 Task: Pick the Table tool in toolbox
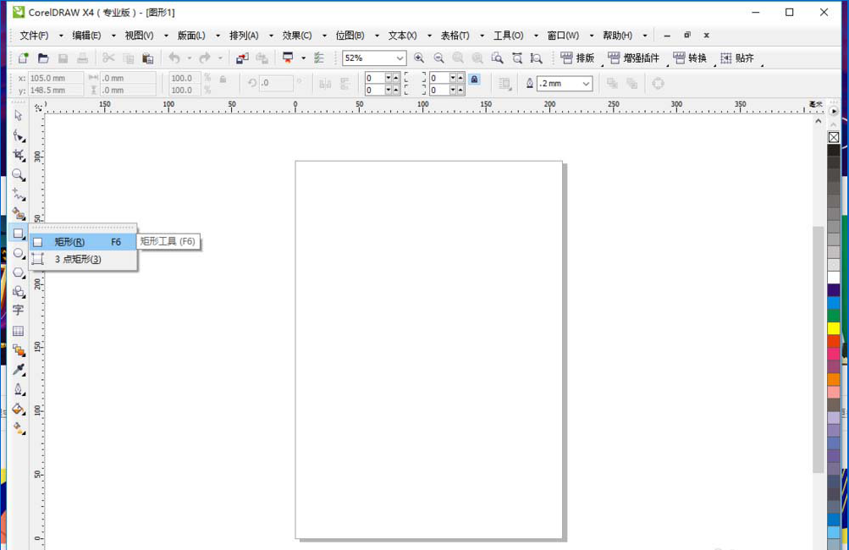point(18,331)
